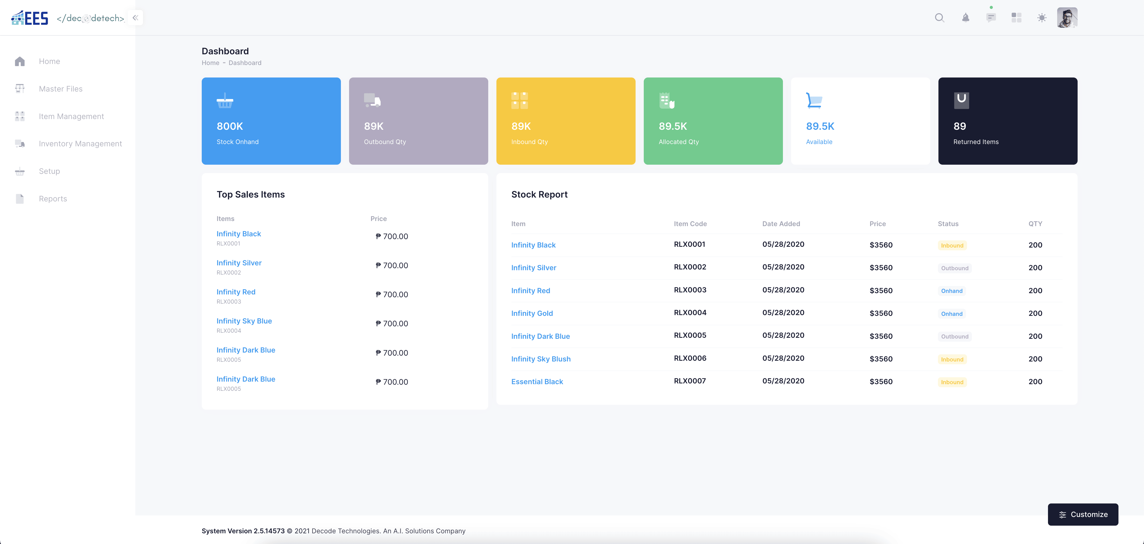1144x544 pixels.
Task: Select the Master Files storefront icon
Action: point(20,89)
